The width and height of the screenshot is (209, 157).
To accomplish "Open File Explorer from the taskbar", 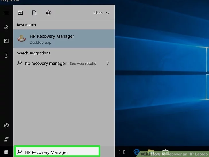I will pos(151,152).
